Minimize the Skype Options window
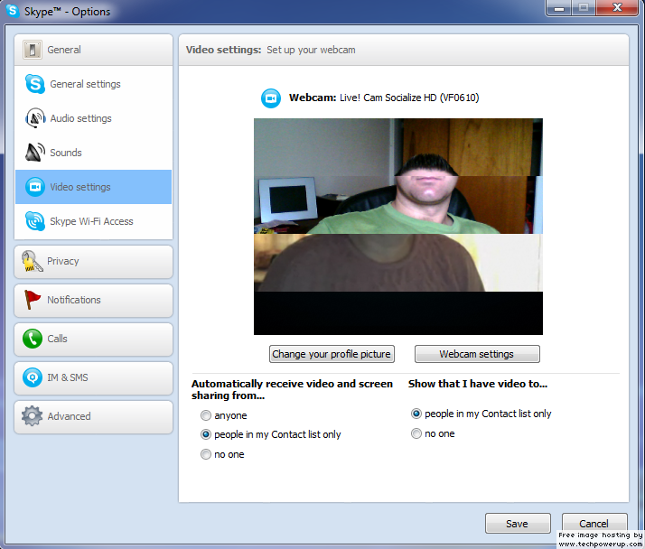This screenshot has height=549, width=645. coord(559,8)
